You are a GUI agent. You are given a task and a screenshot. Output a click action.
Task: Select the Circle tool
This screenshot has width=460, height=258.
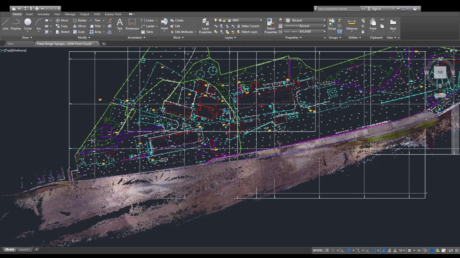point(28,24)
